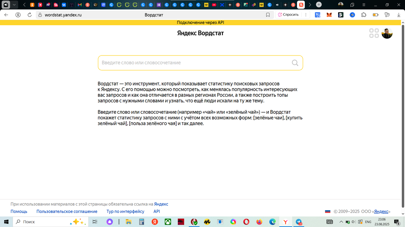Open the black 'S' extension icon
This screenshot has height=227, width=405.
341,15
